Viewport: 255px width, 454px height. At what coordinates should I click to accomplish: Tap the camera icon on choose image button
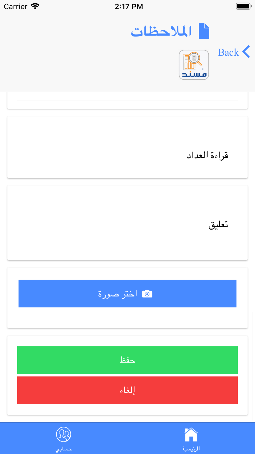(147, 294)
